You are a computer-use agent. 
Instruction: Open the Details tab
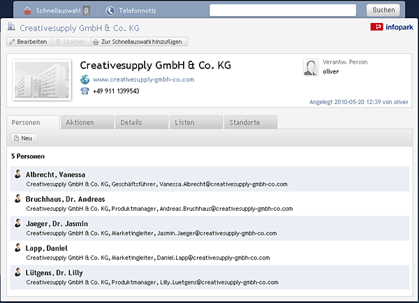142,122
